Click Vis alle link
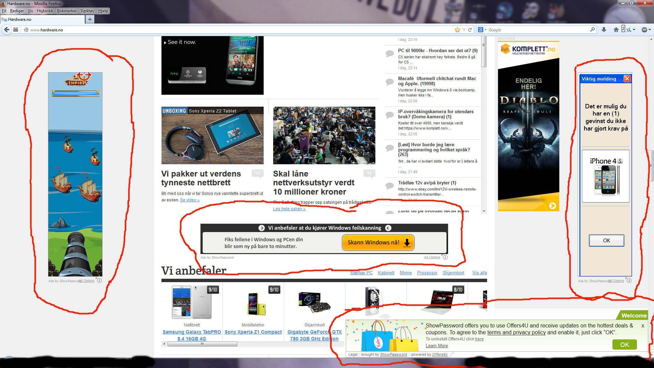Screen dimensions: 654x368 (x=480, y=273)
